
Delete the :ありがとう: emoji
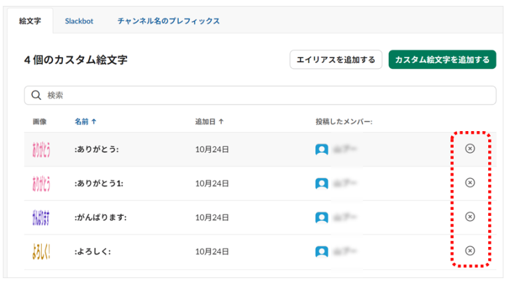click(x=470, y=149)
